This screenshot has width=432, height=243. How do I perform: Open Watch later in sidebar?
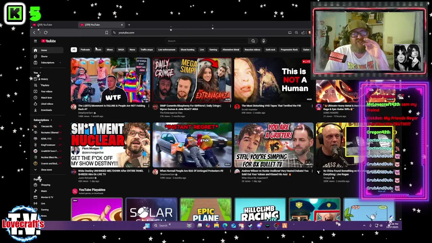pos(48,98)
